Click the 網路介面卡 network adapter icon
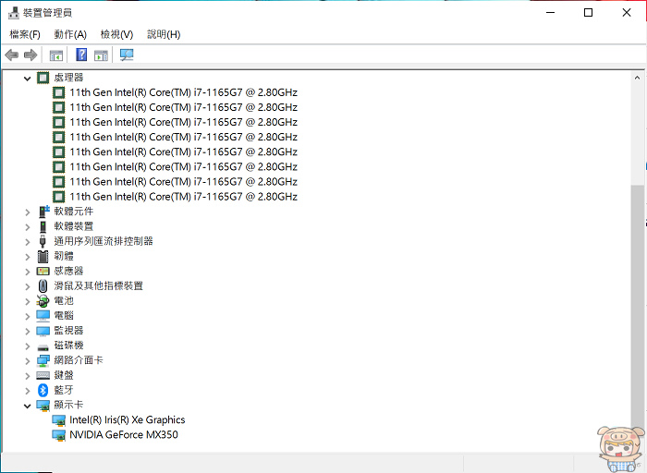Screen dimensions: 647x473 point(43,361)
